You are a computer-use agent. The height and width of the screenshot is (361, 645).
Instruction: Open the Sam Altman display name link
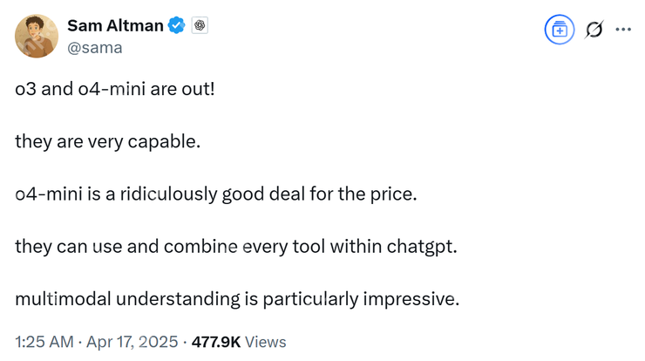115,25
